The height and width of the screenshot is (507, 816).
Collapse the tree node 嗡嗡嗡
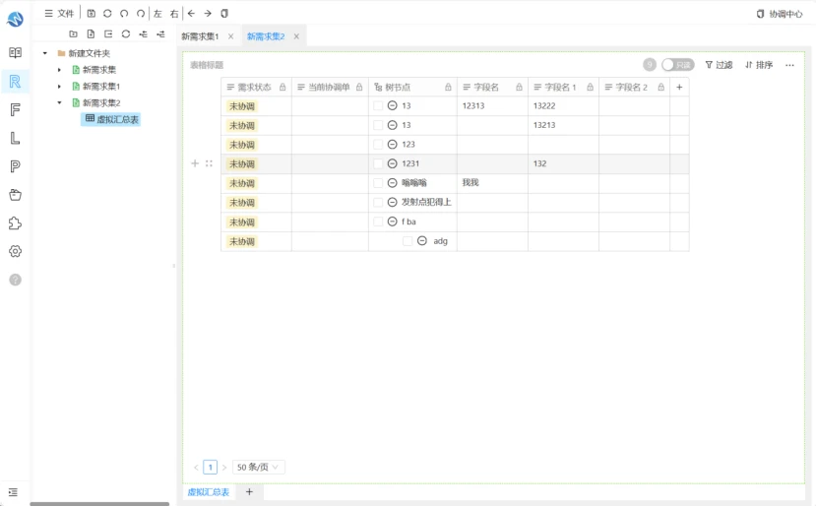(x=393, y=183)
